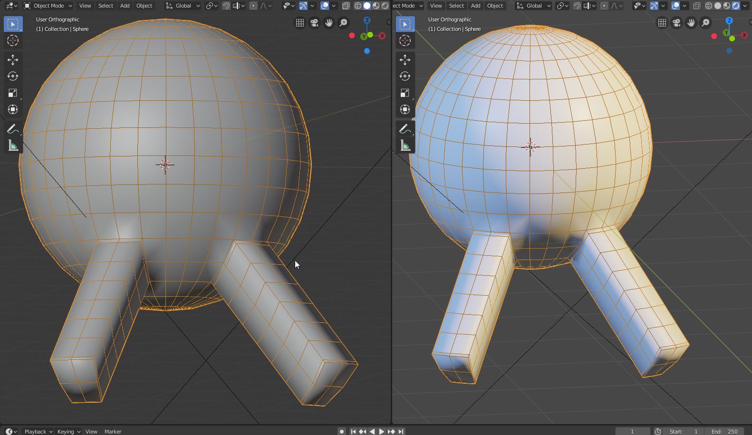Open Object menu in right viewport

[495, 6]
